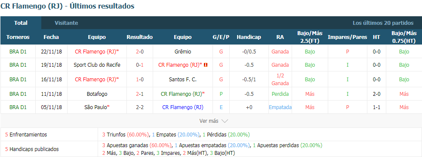This screenshot has width=422, height=157.
Task: Switch to the Visitante tab
Action: click(66, 23)
